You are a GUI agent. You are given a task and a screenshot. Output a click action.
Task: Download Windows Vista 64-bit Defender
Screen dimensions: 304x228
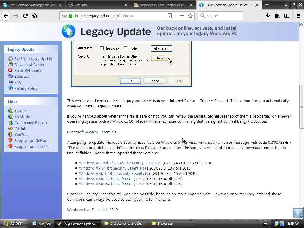pyautogui.click(x=106, y=184)
